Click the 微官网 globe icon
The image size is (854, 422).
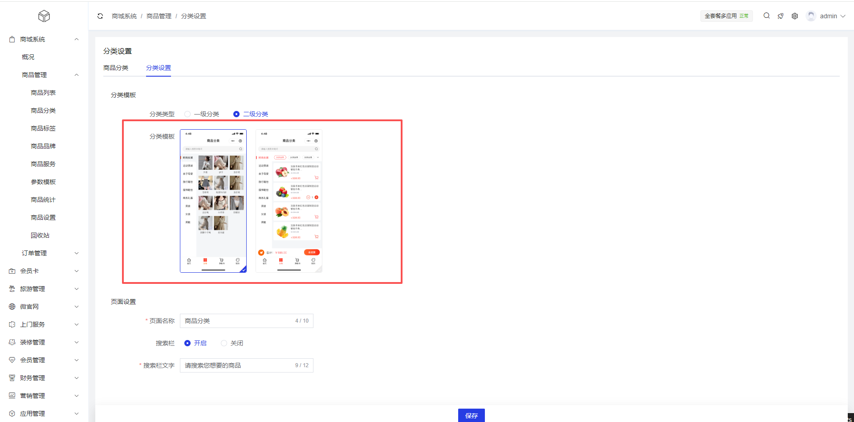click(x=12, y=307)
